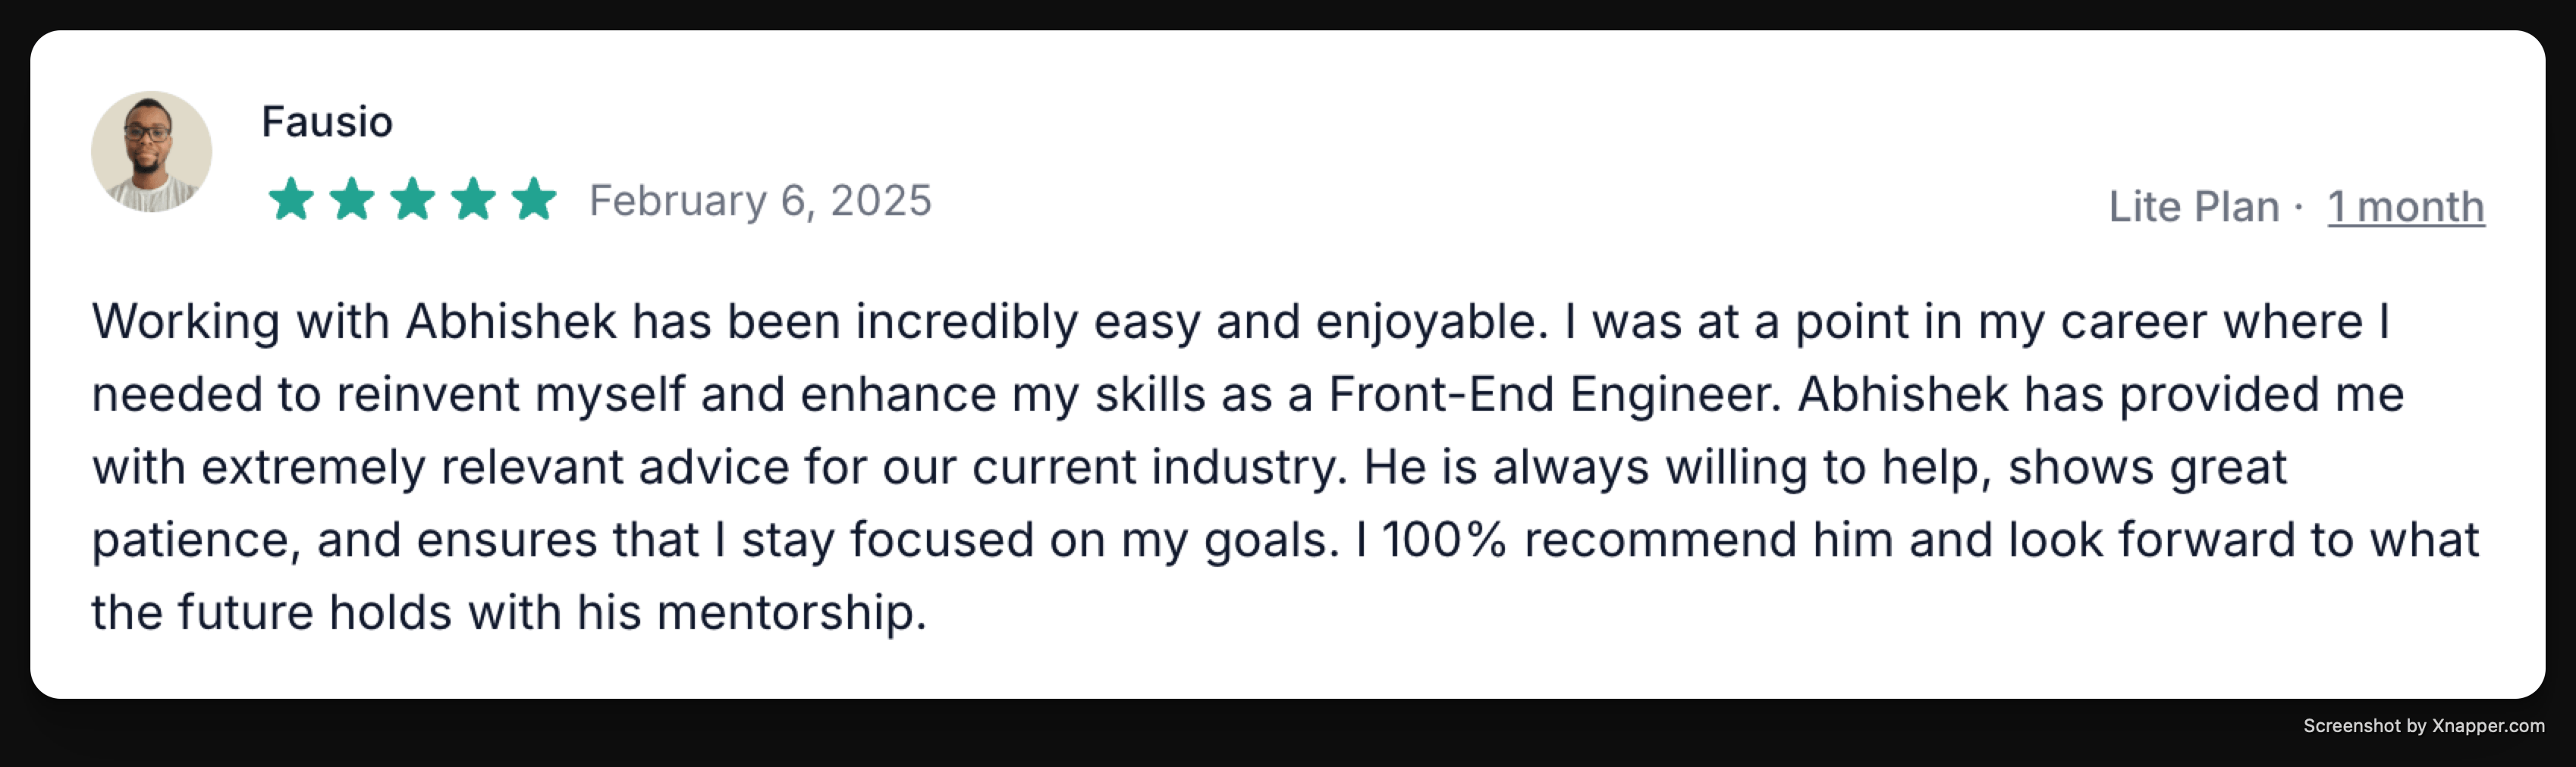Click the final word mentorship
This screenshot has width=2576, height=767.
coord(790,612)
